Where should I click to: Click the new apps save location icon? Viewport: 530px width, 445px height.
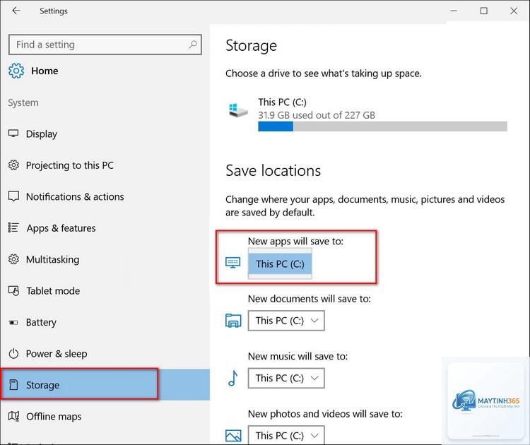(x=233, y=263)
